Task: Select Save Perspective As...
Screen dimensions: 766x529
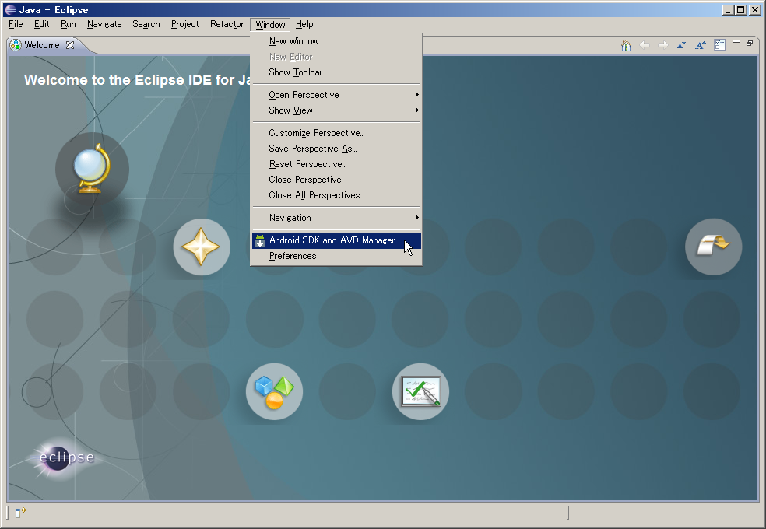Action: coord(336,149)
